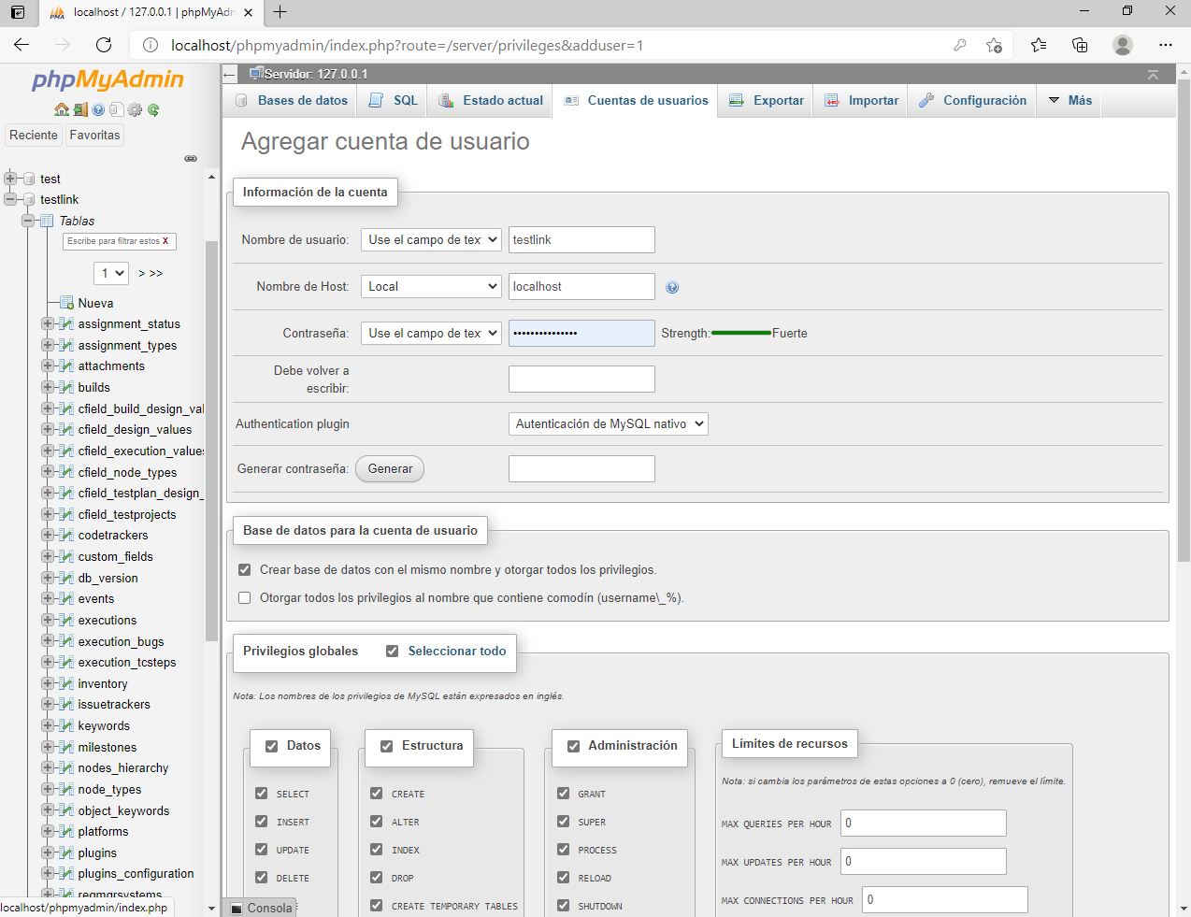Click the log out door icon
This screenshot has width=1191, height=917.
click(x=80, y=109)
